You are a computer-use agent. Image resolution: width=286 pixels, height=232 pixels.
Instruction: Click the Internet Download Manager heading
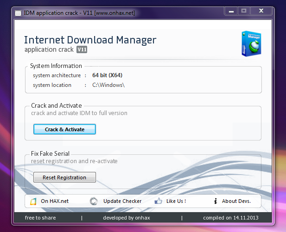(90, 40)
